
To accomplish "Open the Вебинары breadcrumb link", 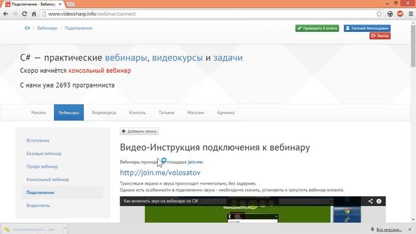I will pos(47,28).
